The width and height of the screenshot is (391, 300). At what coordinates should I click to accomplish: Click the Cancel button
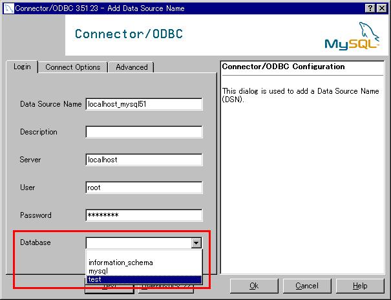307,286
